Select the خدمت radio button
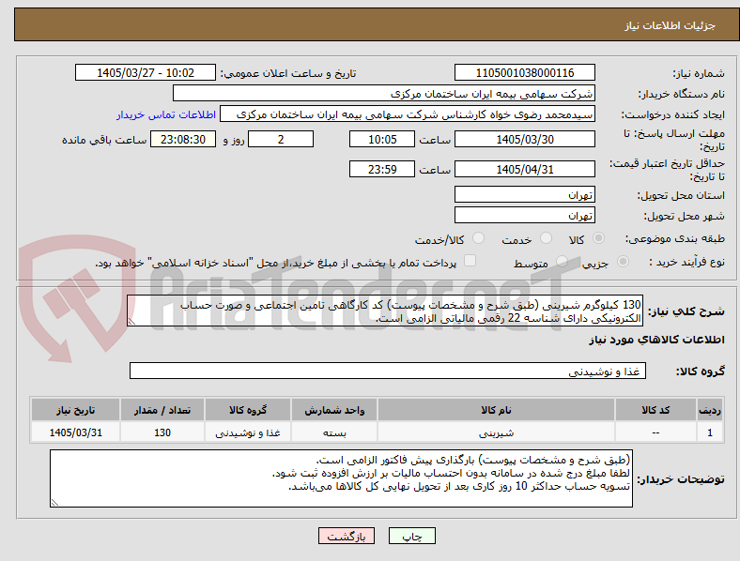This screenshot has width=740, height=561. tap(546, 238)
